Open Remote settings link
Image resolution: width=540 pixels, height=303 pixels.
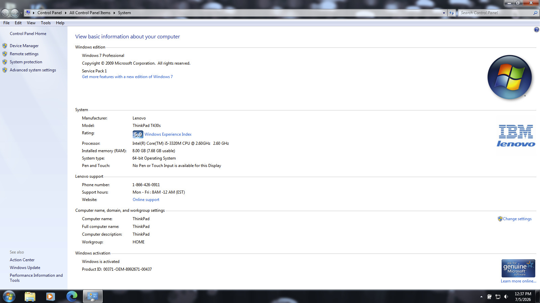click(24, 54)
